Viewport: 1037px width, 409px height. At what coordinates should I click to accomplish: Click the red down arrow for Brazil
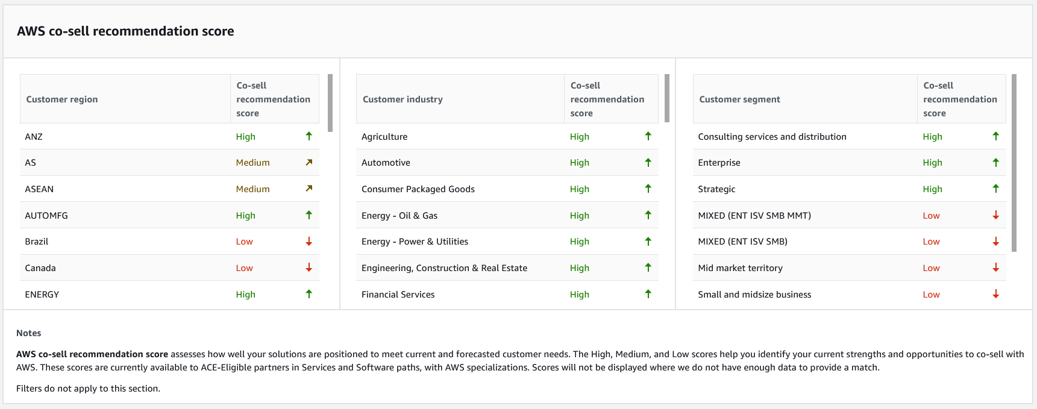pyautogui.click(x=309, y=242)
